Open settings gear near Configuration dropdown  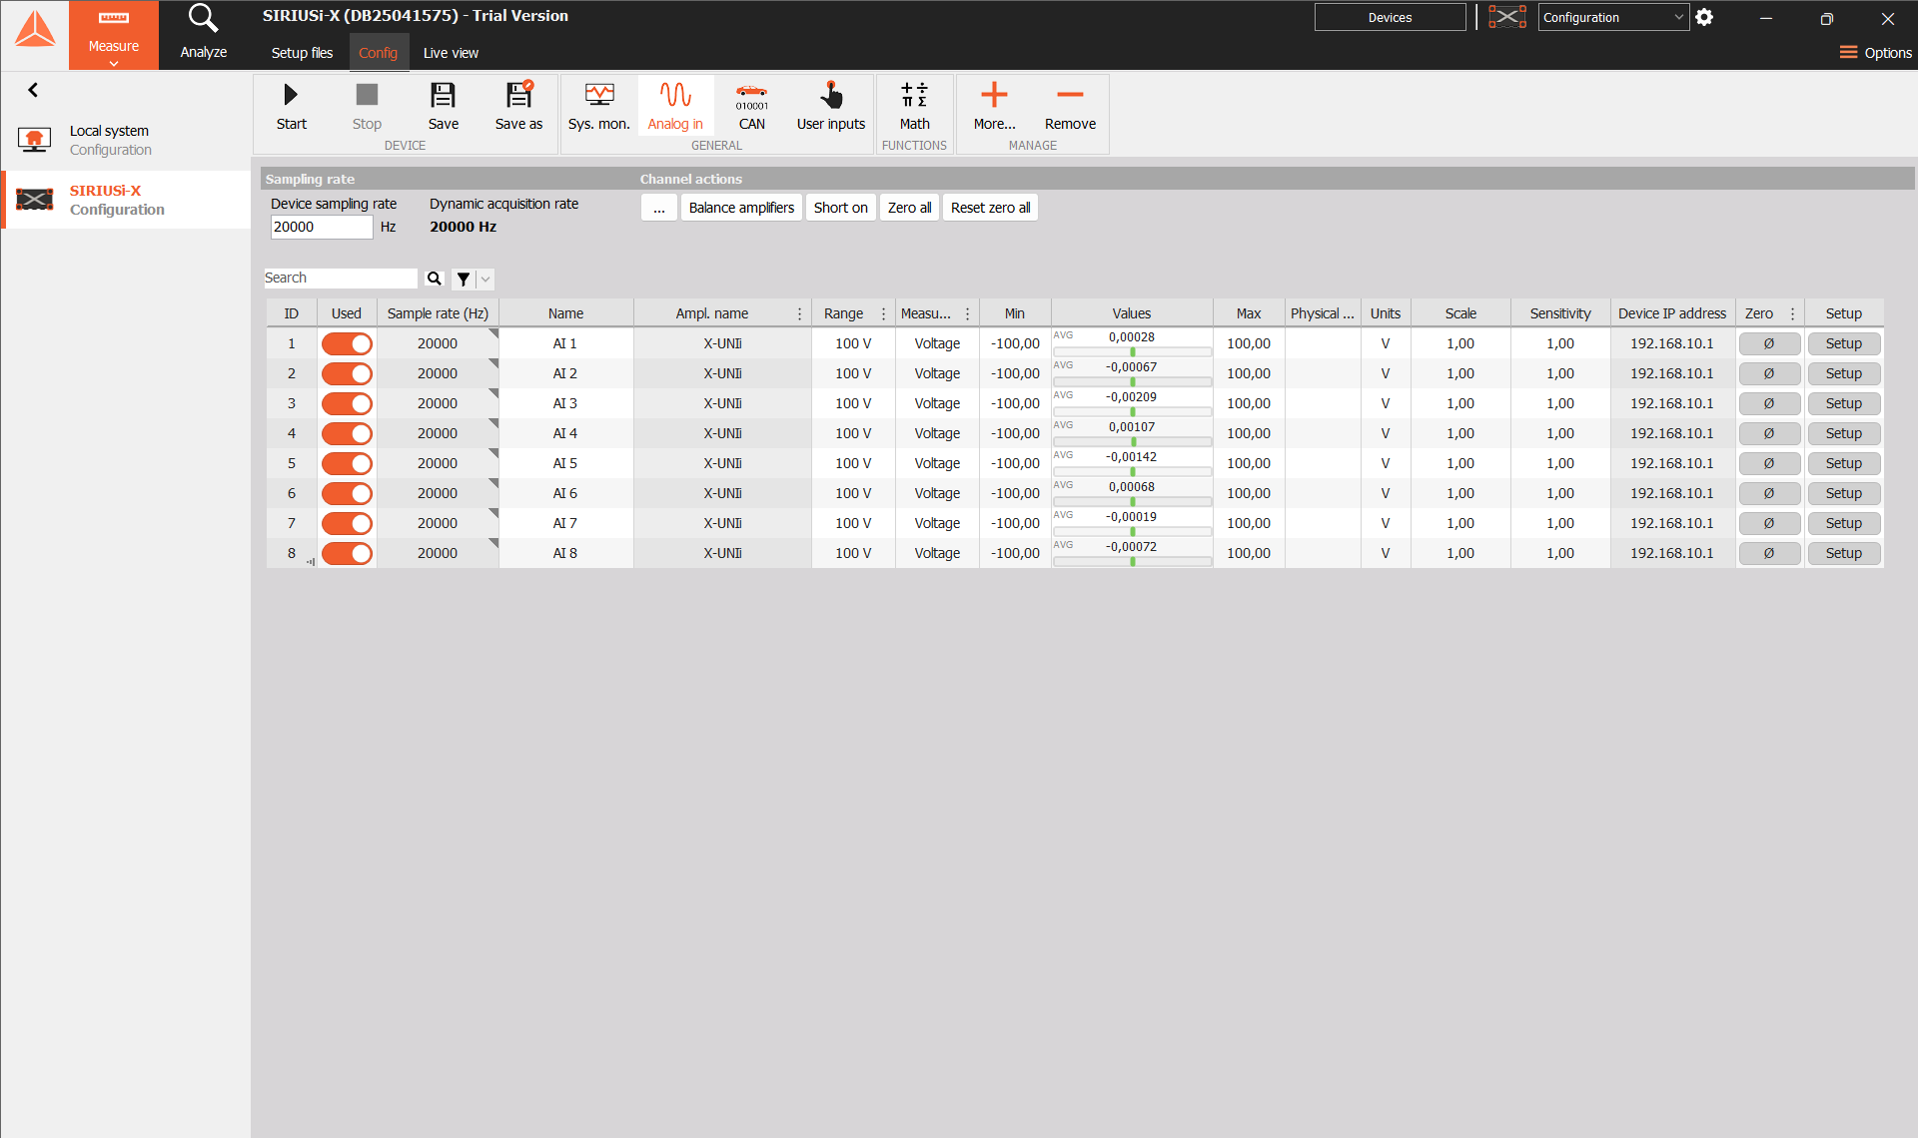click(x=1704, y=17)
